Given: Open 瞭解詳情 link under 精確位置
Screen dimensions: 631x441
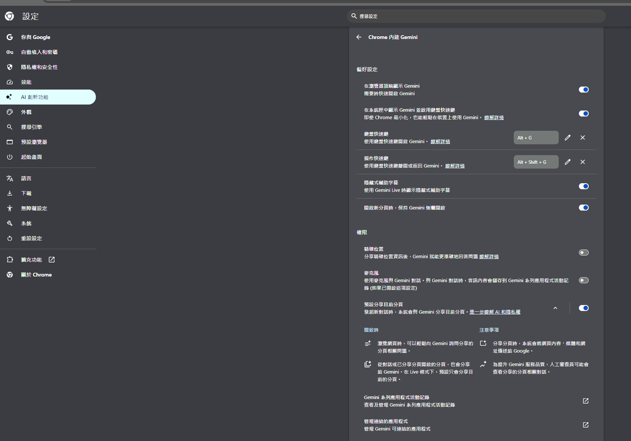Looking at the screenshot, I should point(489,256).
